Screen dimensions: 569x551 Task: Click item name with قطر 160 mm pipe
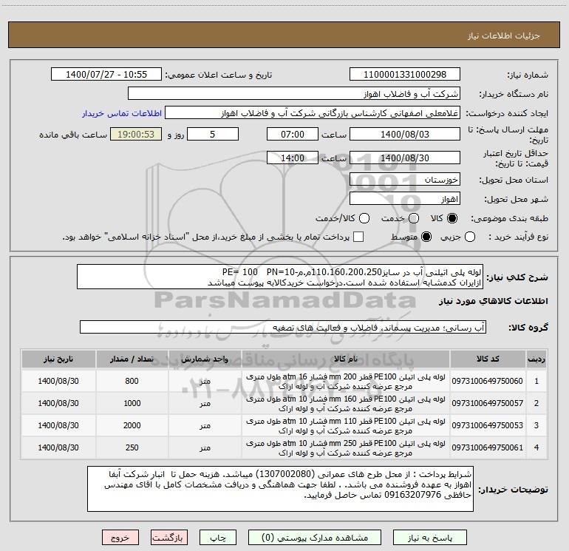pyautogui.click(x=346, y=404)
